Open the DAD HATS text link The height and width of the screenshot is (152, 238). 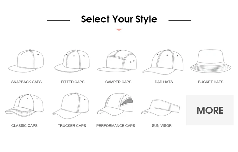[164, 82]
